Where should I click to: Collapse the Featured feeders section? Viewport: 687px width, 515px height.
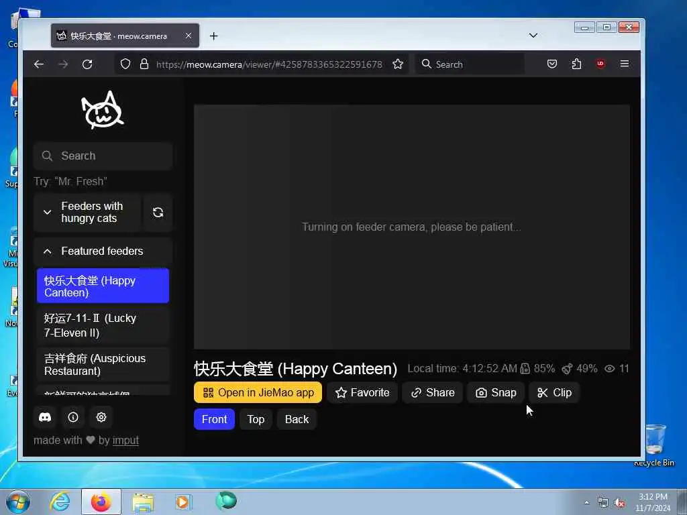pos(103,251)
